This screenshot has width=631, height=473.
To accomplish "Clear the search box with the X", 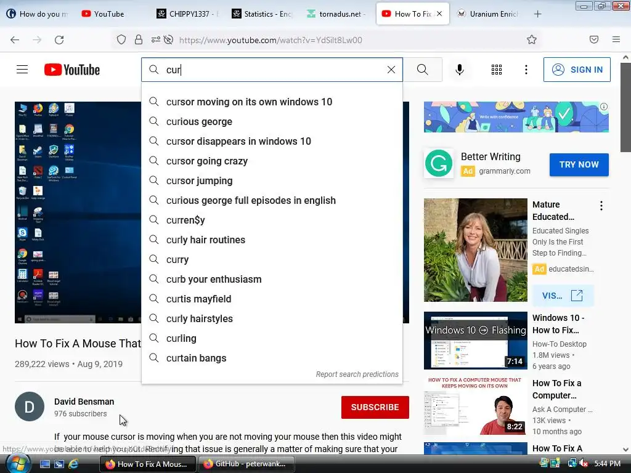I will [x=391, y=70].
